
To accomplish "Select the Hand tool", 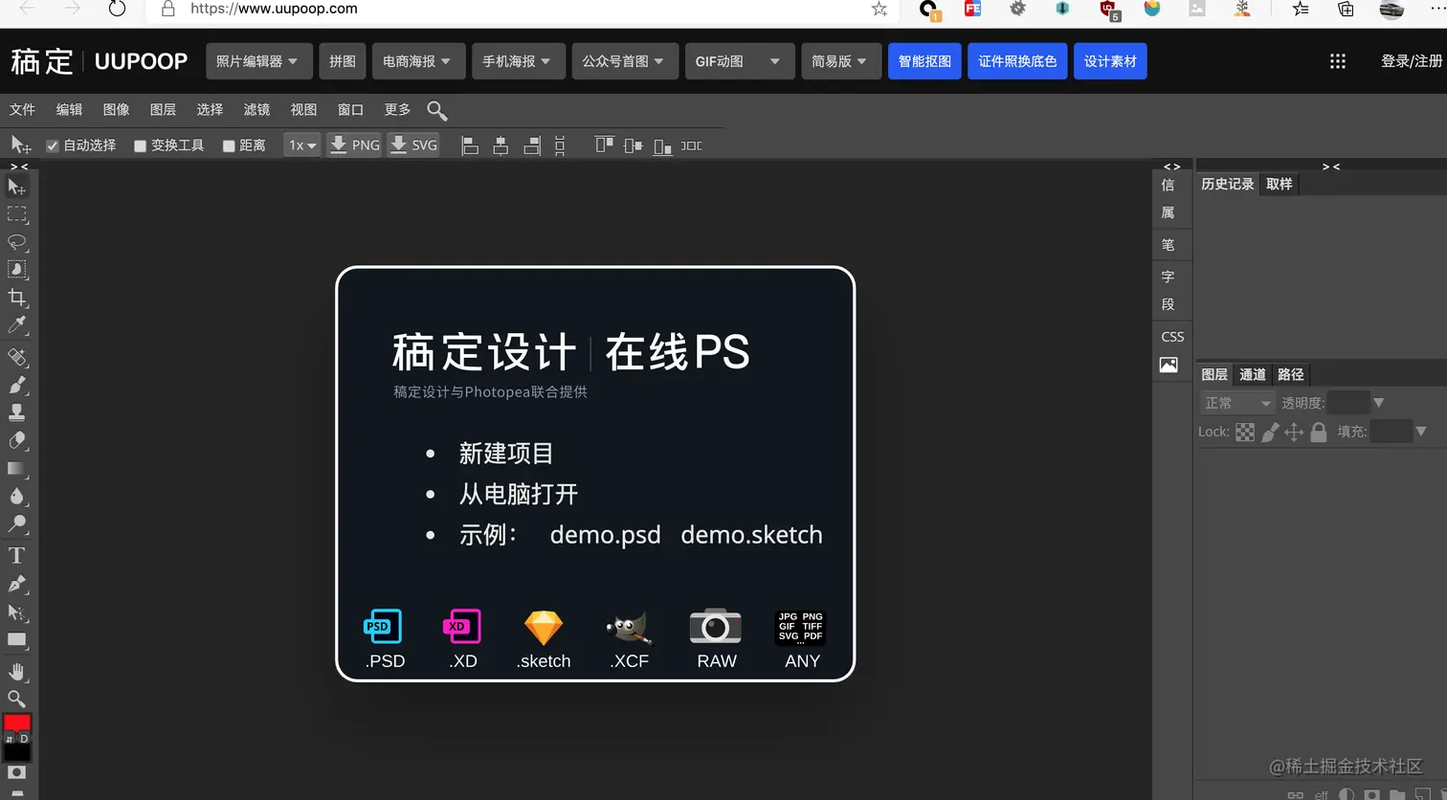I will [16, 671].
